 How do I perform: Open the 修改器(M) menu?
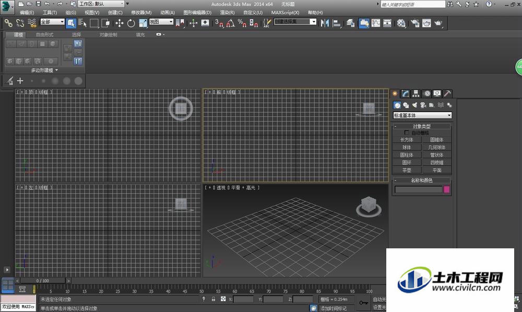click(141, 13)
